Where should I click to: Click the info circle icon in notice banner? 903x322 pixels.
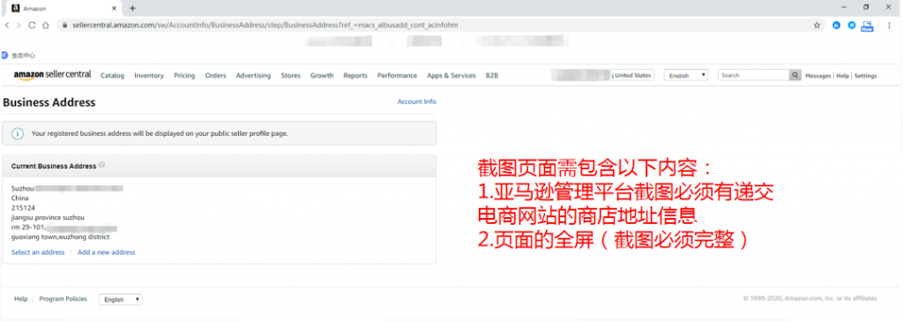[18, 133]
